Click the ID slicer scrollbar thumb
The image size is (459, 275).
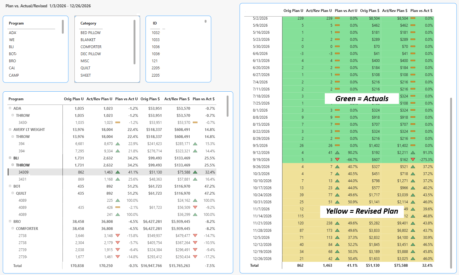[x=206, y=21]
